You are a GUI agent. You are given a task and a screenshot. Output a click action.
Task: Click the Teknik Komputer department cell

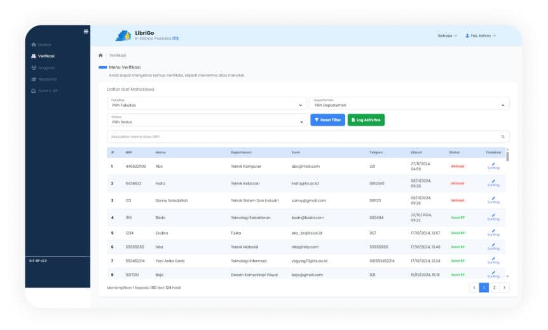[x=246, y=167]
